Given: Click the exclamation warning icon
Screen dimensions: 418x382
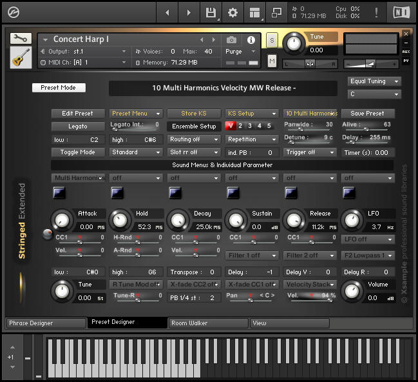Looking at the screenshot, I should pyautogui.click(x=376, y=12).
